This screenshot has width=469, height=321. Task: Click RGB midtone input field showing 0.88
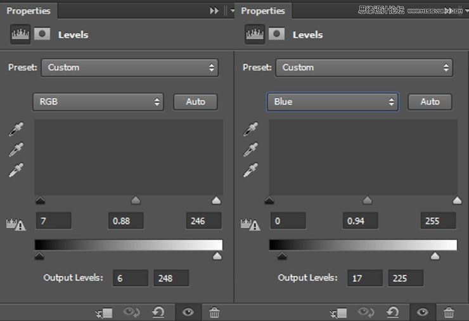point(126,221)
